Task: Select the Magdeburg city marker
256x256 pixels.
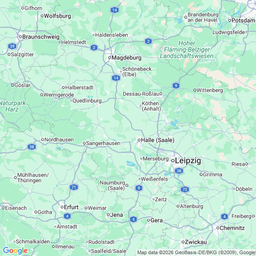Action: click(110, 58)
